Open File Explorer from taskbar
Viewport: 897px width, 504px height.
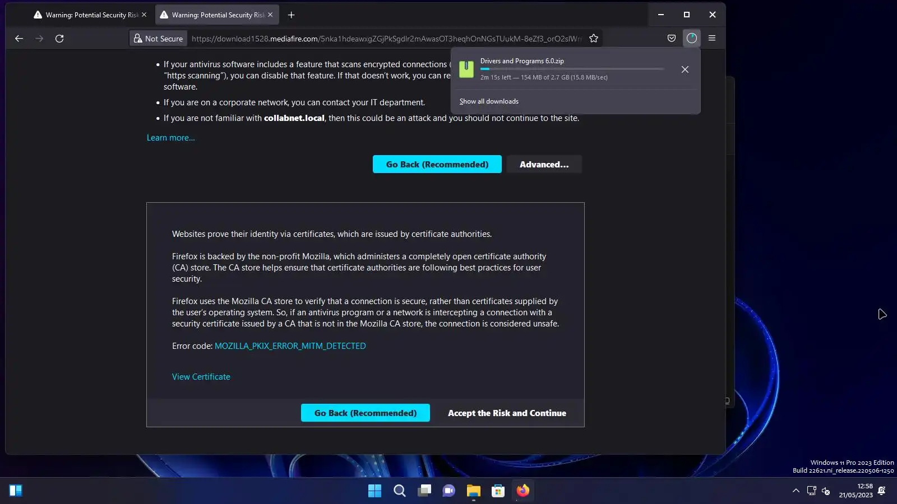pos(474,491)
